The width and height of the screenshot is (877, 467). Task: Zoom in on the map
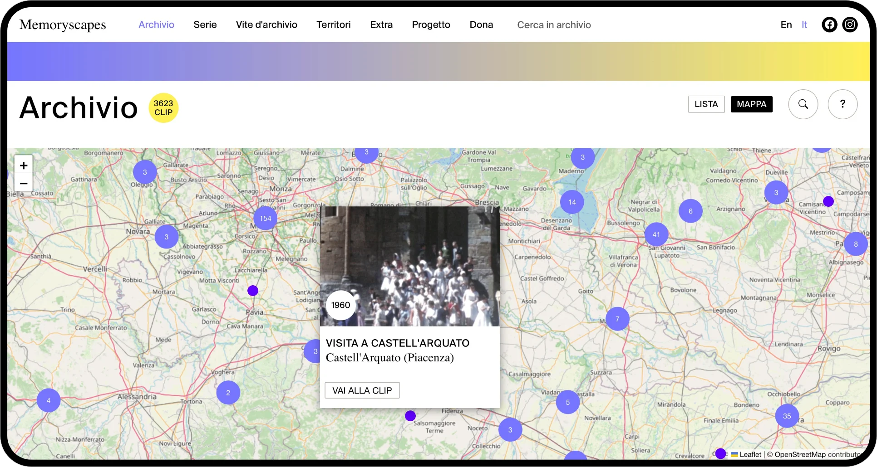[24, 165]
